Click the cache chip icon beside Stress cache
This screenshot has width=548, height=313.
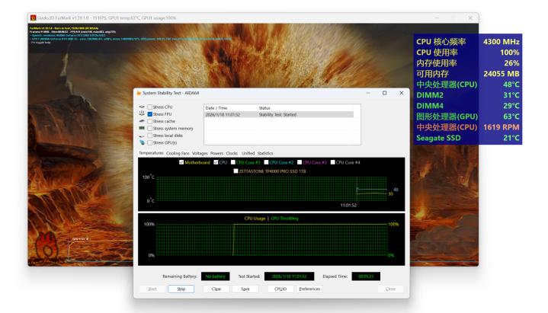(x=142, y=121)
